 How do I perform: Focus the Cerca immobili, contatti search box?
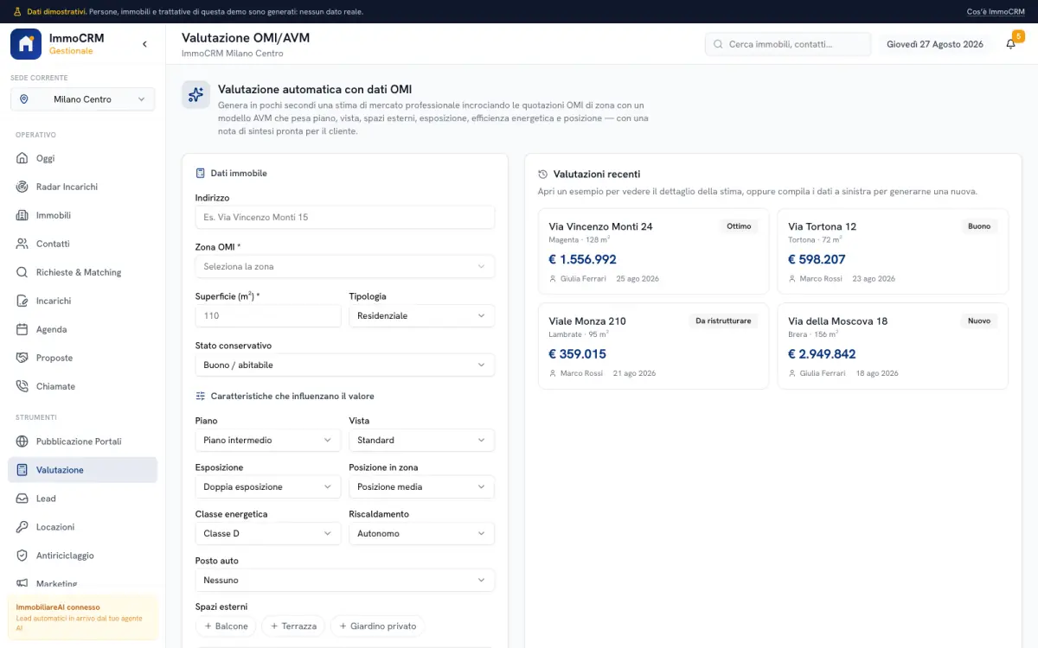[788, 44]
